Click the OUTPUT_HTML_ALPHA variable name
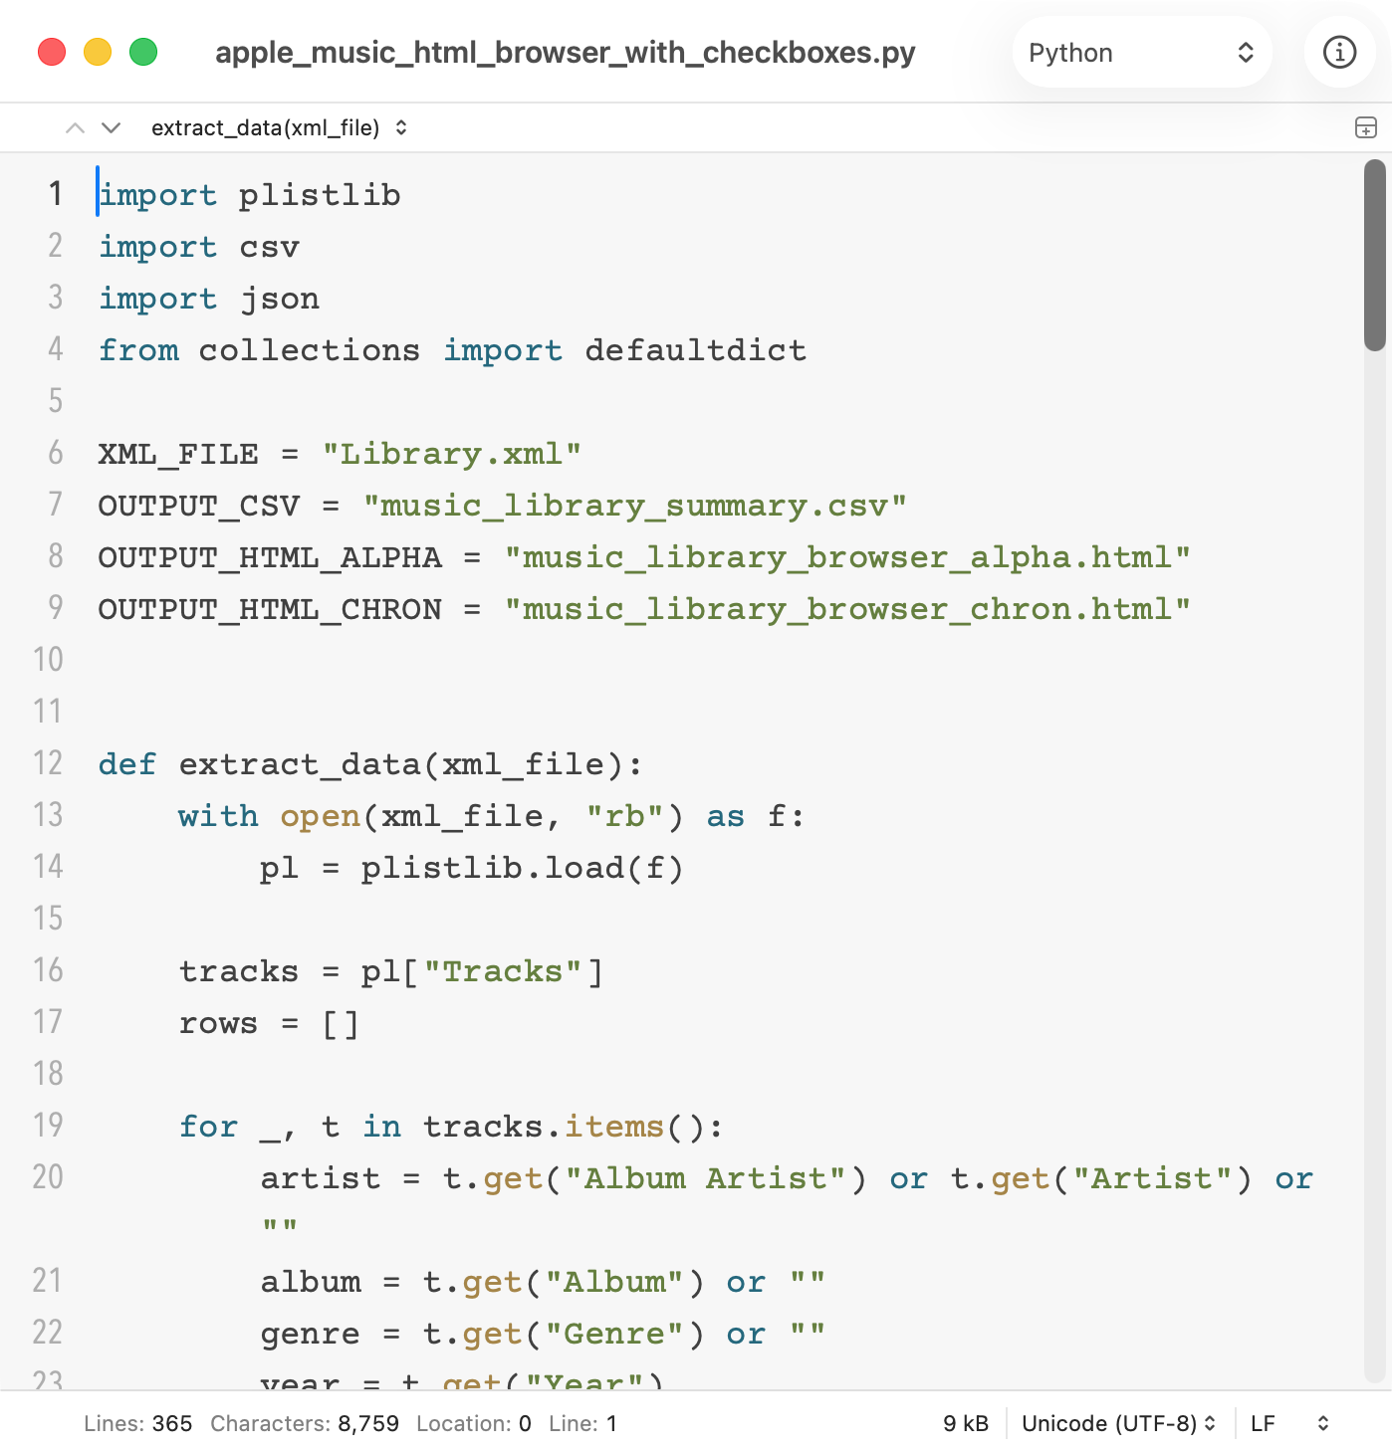1392x1455 pixels. [270, 557]
